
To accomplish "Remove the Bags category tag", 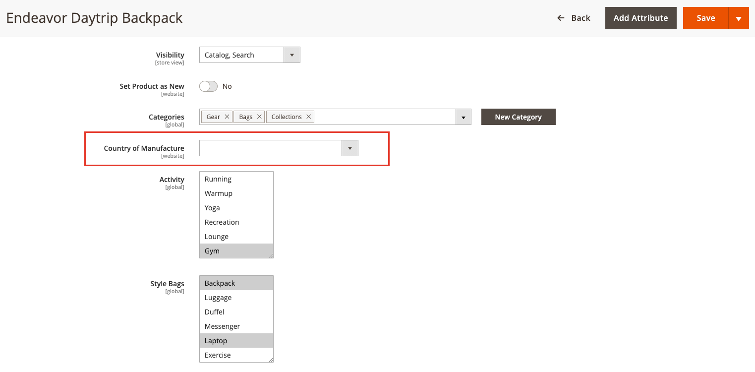I will [x=259, y=117].
